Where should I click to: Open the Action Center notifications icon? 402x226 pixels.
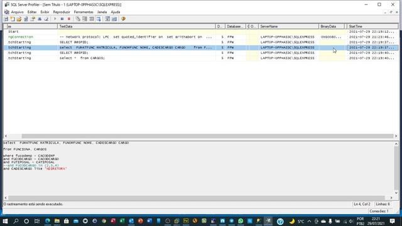392,221
